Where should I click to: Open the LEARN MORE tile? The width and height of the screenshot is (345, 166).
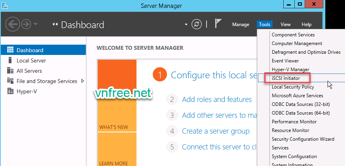click(117, 150)
